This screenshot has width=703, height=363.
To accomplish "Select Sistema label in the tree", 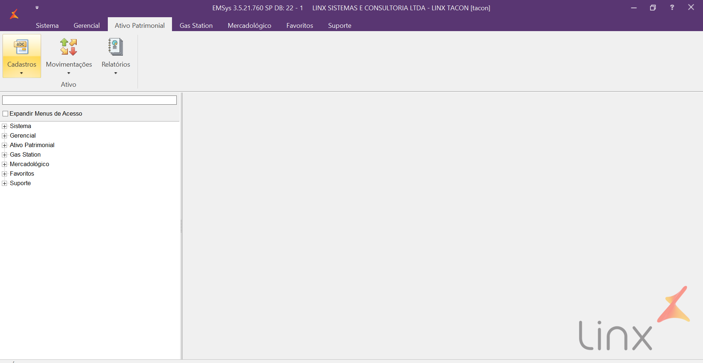I will click(x=21, y=126).
